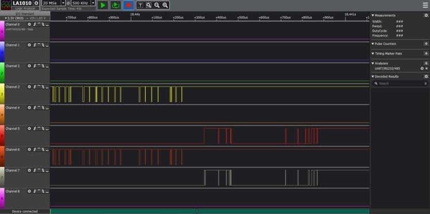Set high level trigger on Channel 1
The image size is (430, 214).
coord(38,45)
